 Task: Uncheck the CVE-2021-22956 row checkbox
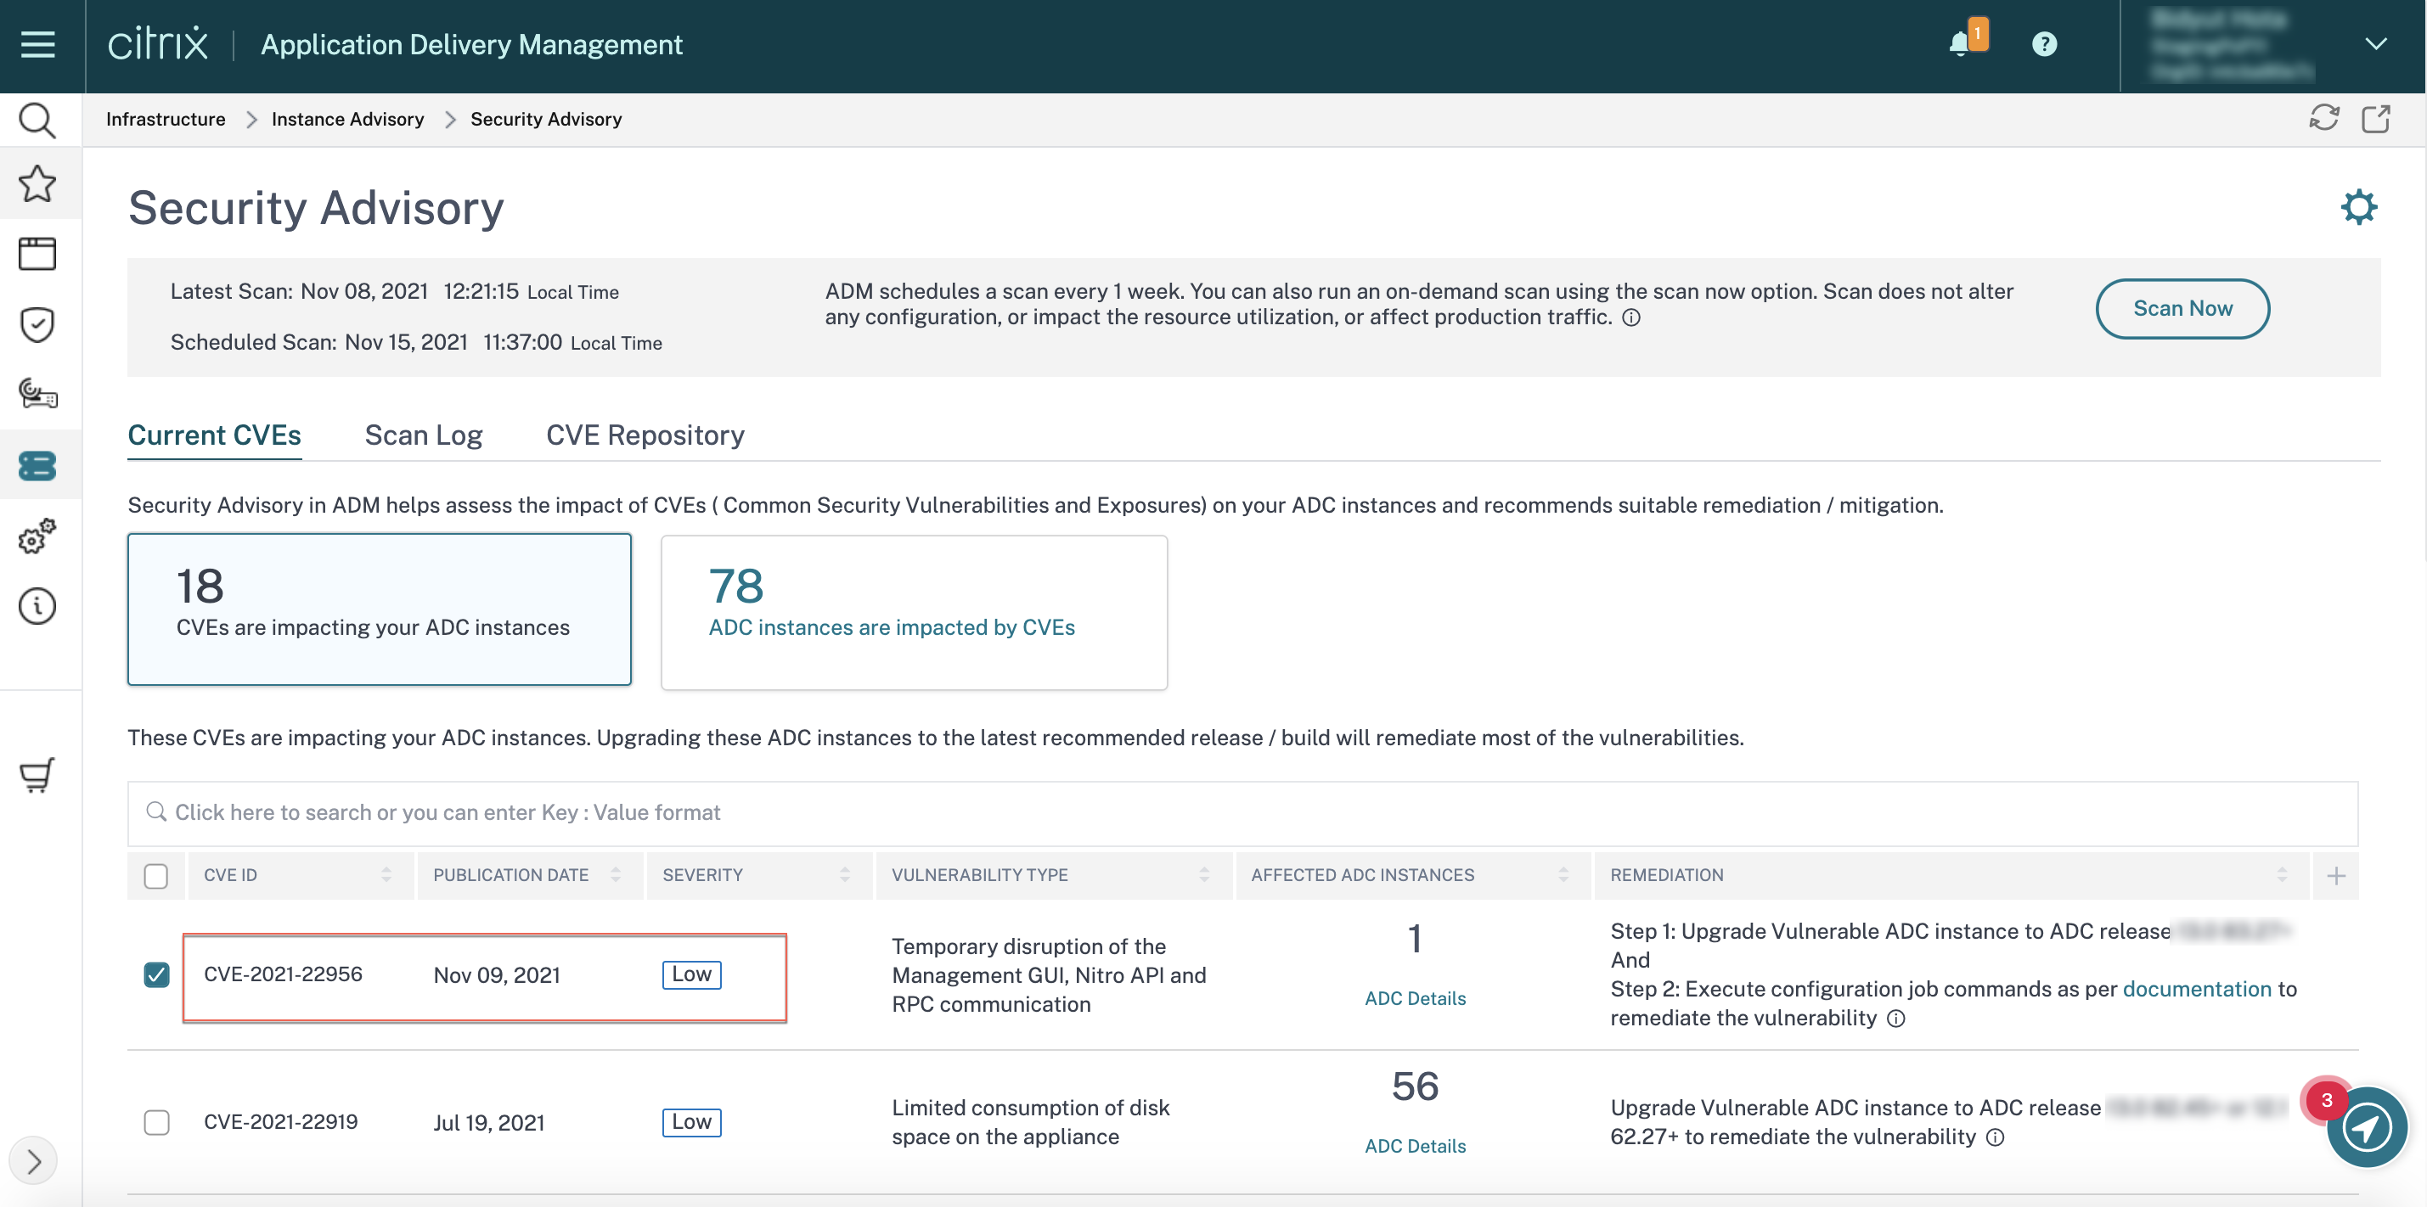tap(156, 974)
